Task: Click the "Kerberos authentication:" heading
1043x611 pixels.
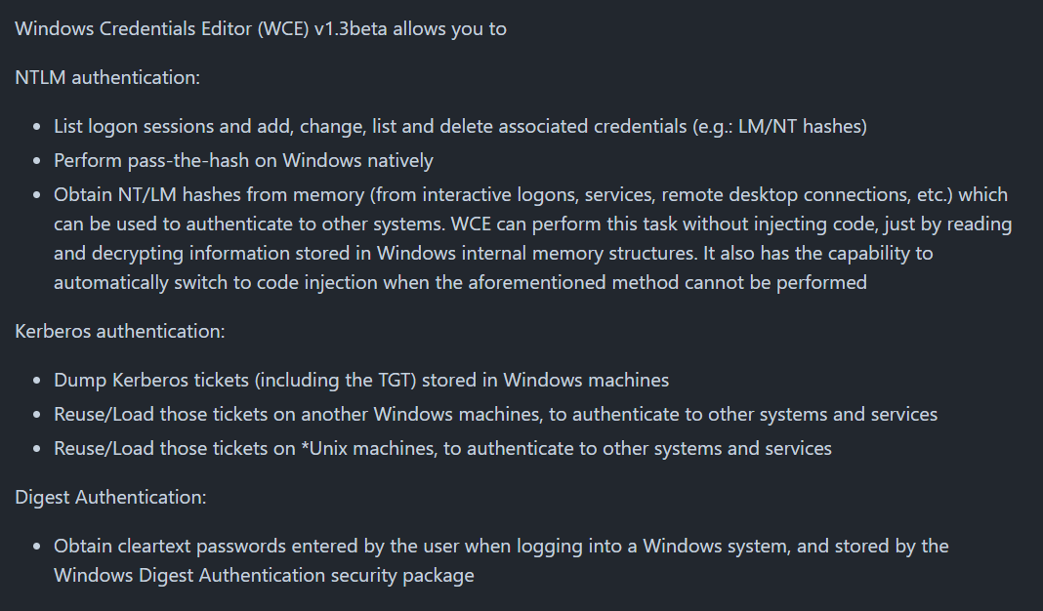Action: coord(120,331)
